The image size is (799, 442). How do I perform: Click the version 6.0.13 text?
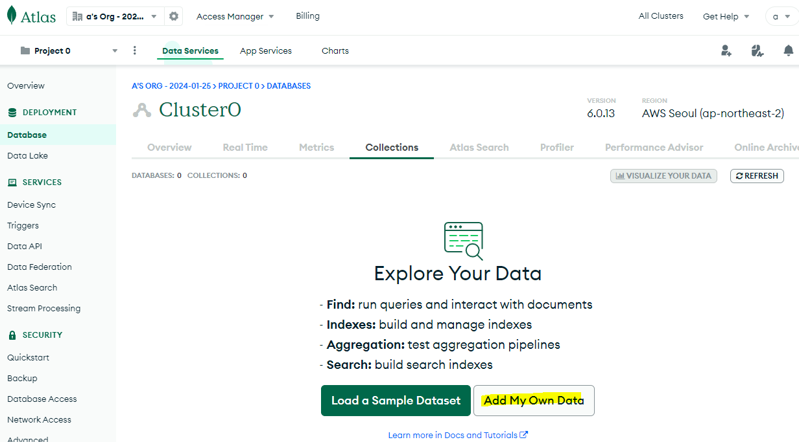tap(601, 113)
